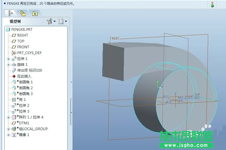Click the 伸出项 标识100 protrusion icon

pos(14,70)
